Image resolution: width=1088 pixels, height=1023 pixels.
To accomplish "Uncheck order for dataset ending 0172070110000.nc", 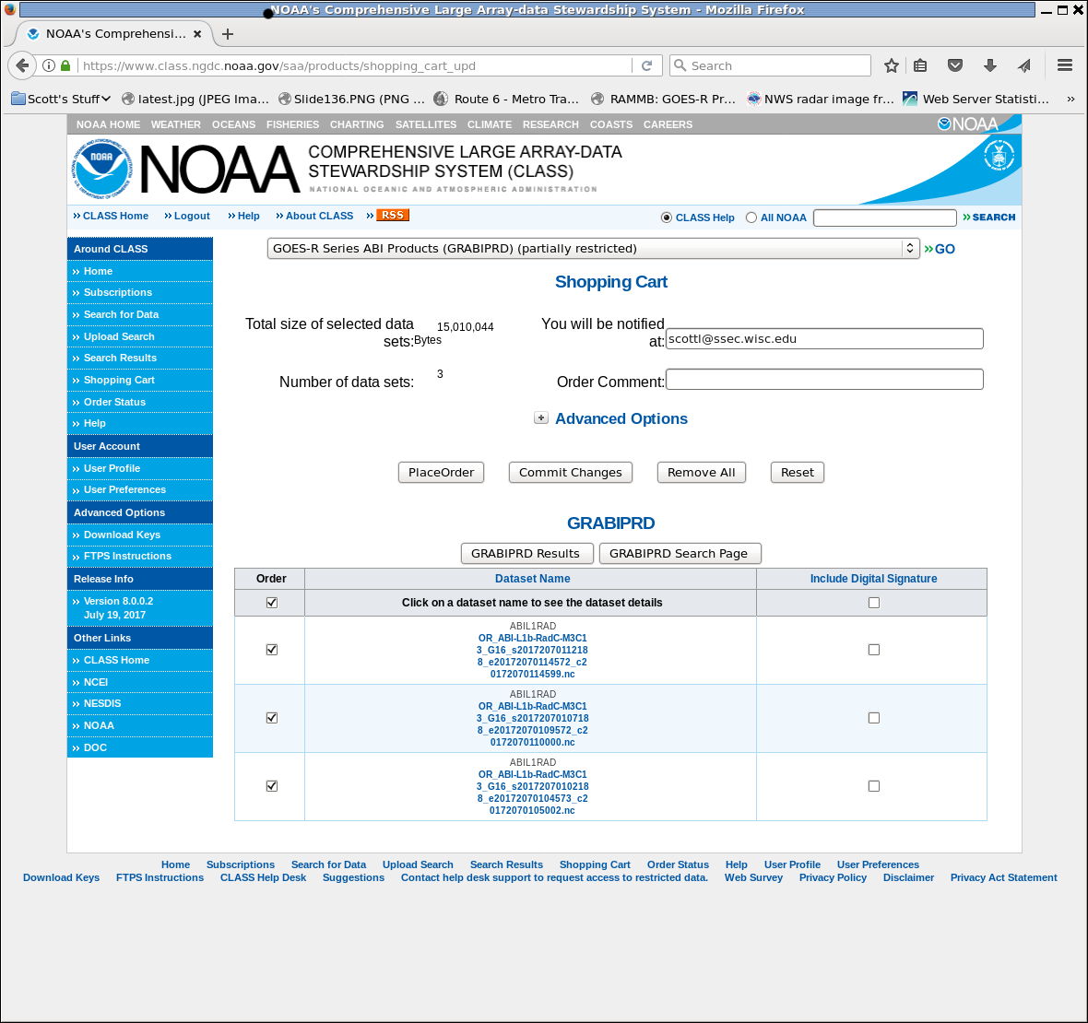I will (272, 718).
